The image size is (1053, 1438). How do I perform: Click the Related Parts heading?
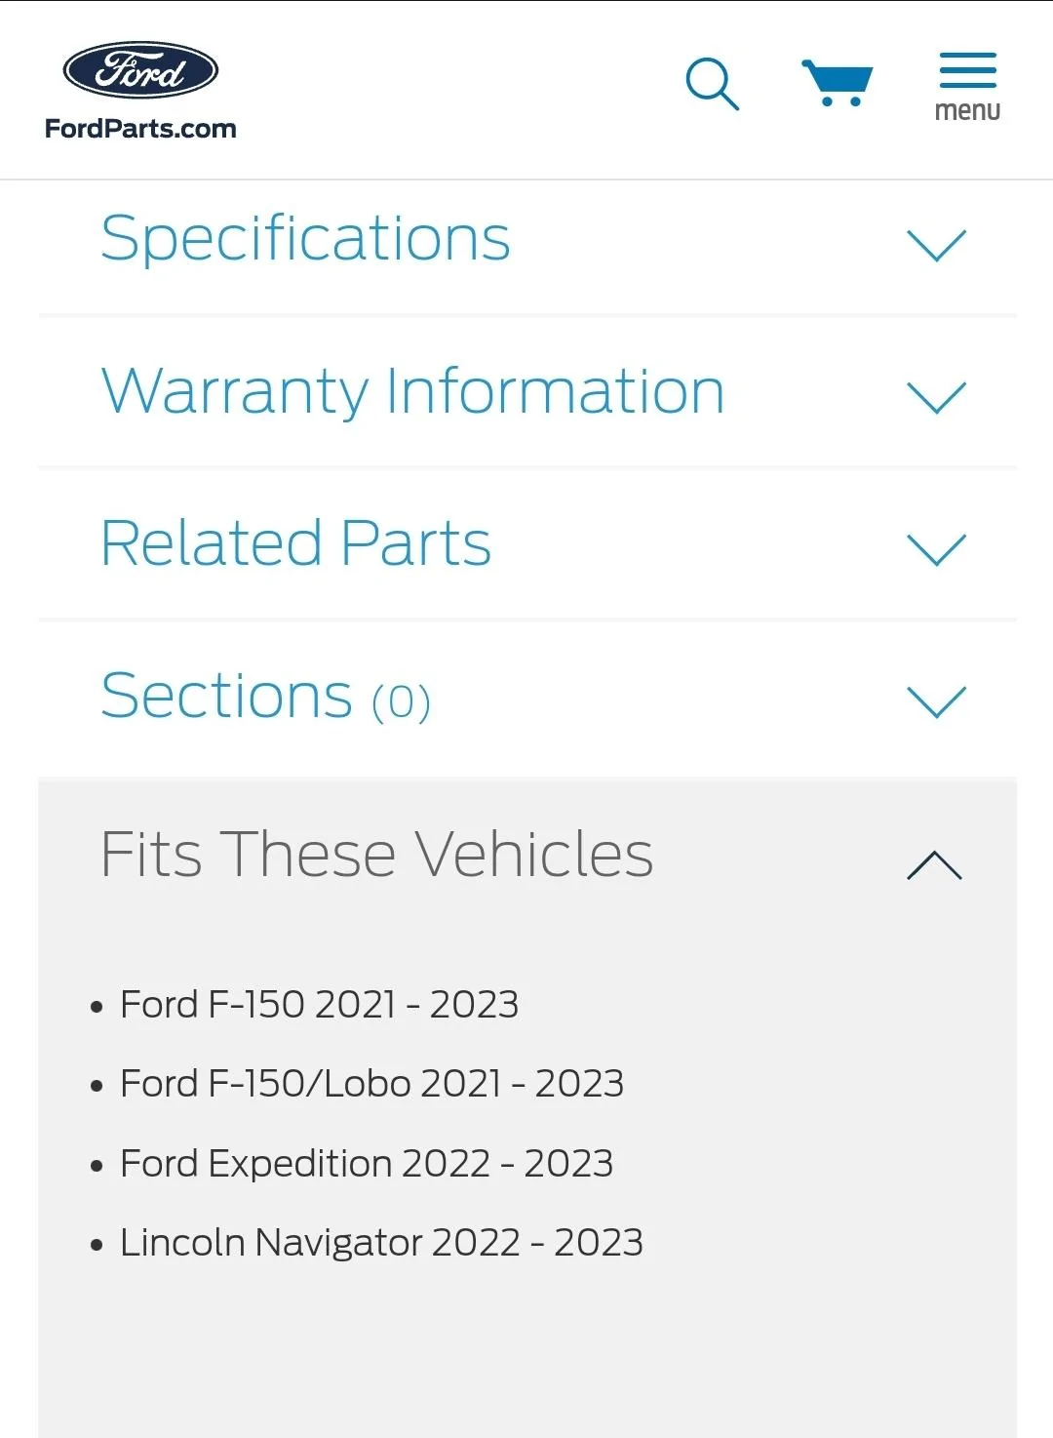tap(296, 544)
